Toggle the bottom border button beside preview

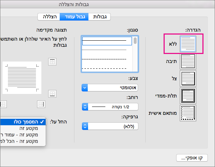pos(52,94)
